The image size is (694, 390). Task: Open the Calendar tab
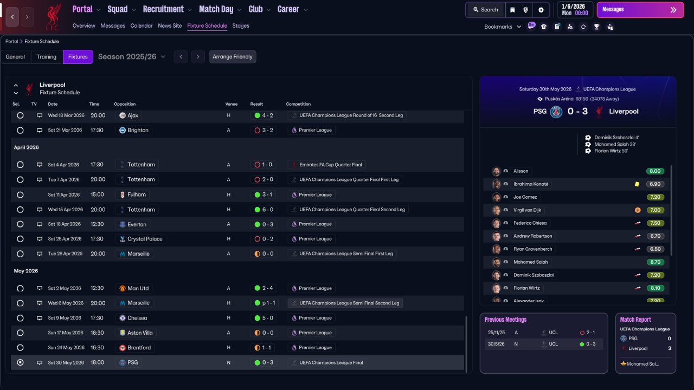pyautogui.click(x=142, y=25)
